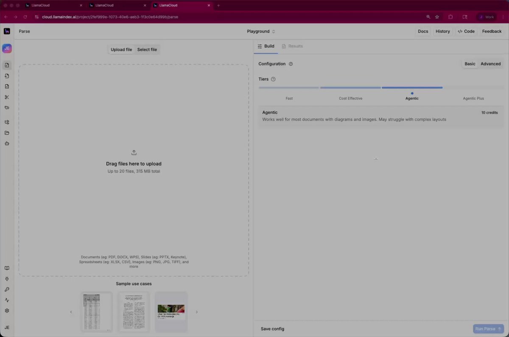Screen dimensions: 509x337
Task: Open the key API keys icon
Action: click(7, 289)
